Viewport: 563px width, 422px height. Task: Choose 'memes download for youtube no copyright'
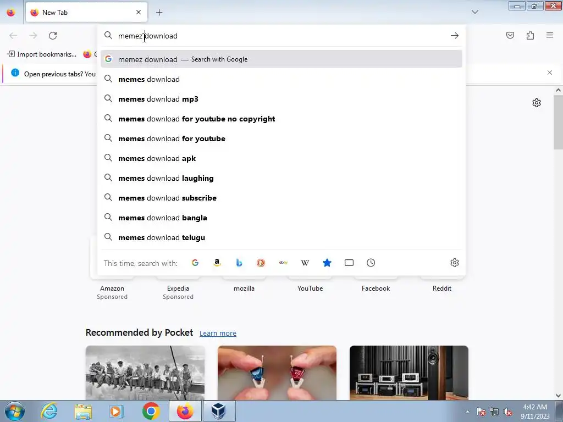[281, 119]
